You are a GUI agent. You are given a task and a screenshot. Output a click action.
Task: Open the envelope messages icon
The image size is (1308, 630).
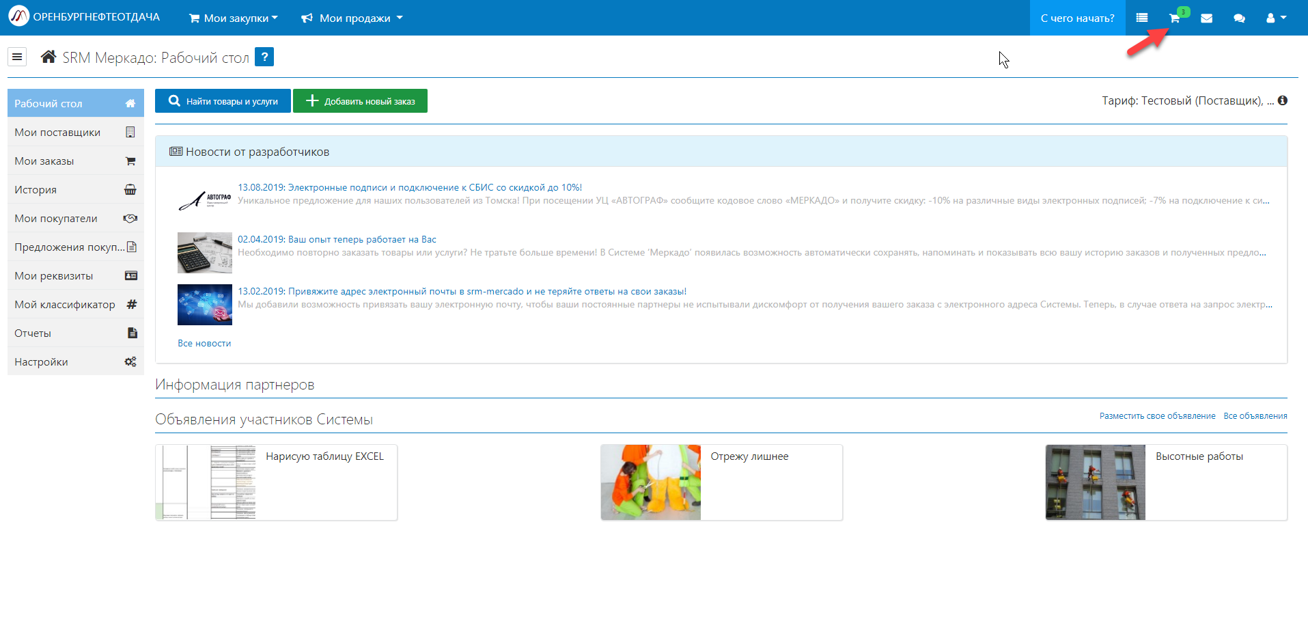(x=1206, y=18)
